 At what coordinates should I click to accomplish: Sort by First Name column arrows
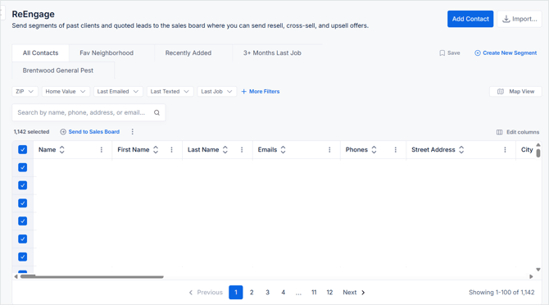point(156,150)
